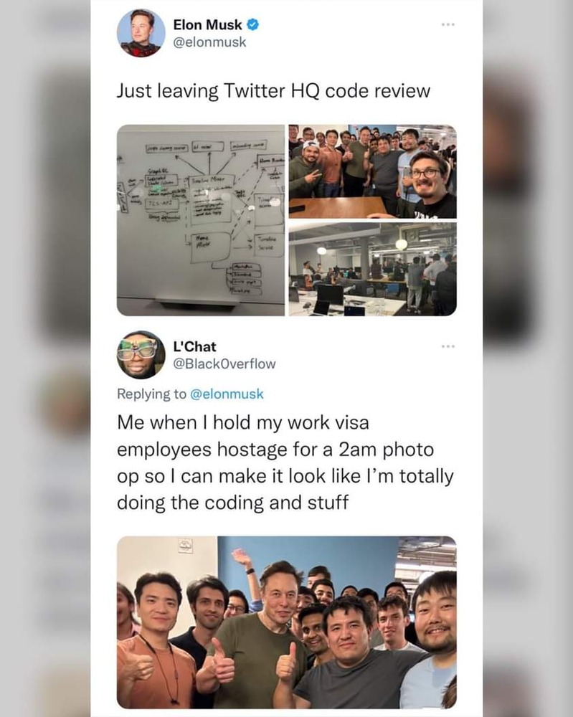The width and height of the screenshot is (573, 717).
Task: View the open office floor photo
Action: (x=373, y=269)
